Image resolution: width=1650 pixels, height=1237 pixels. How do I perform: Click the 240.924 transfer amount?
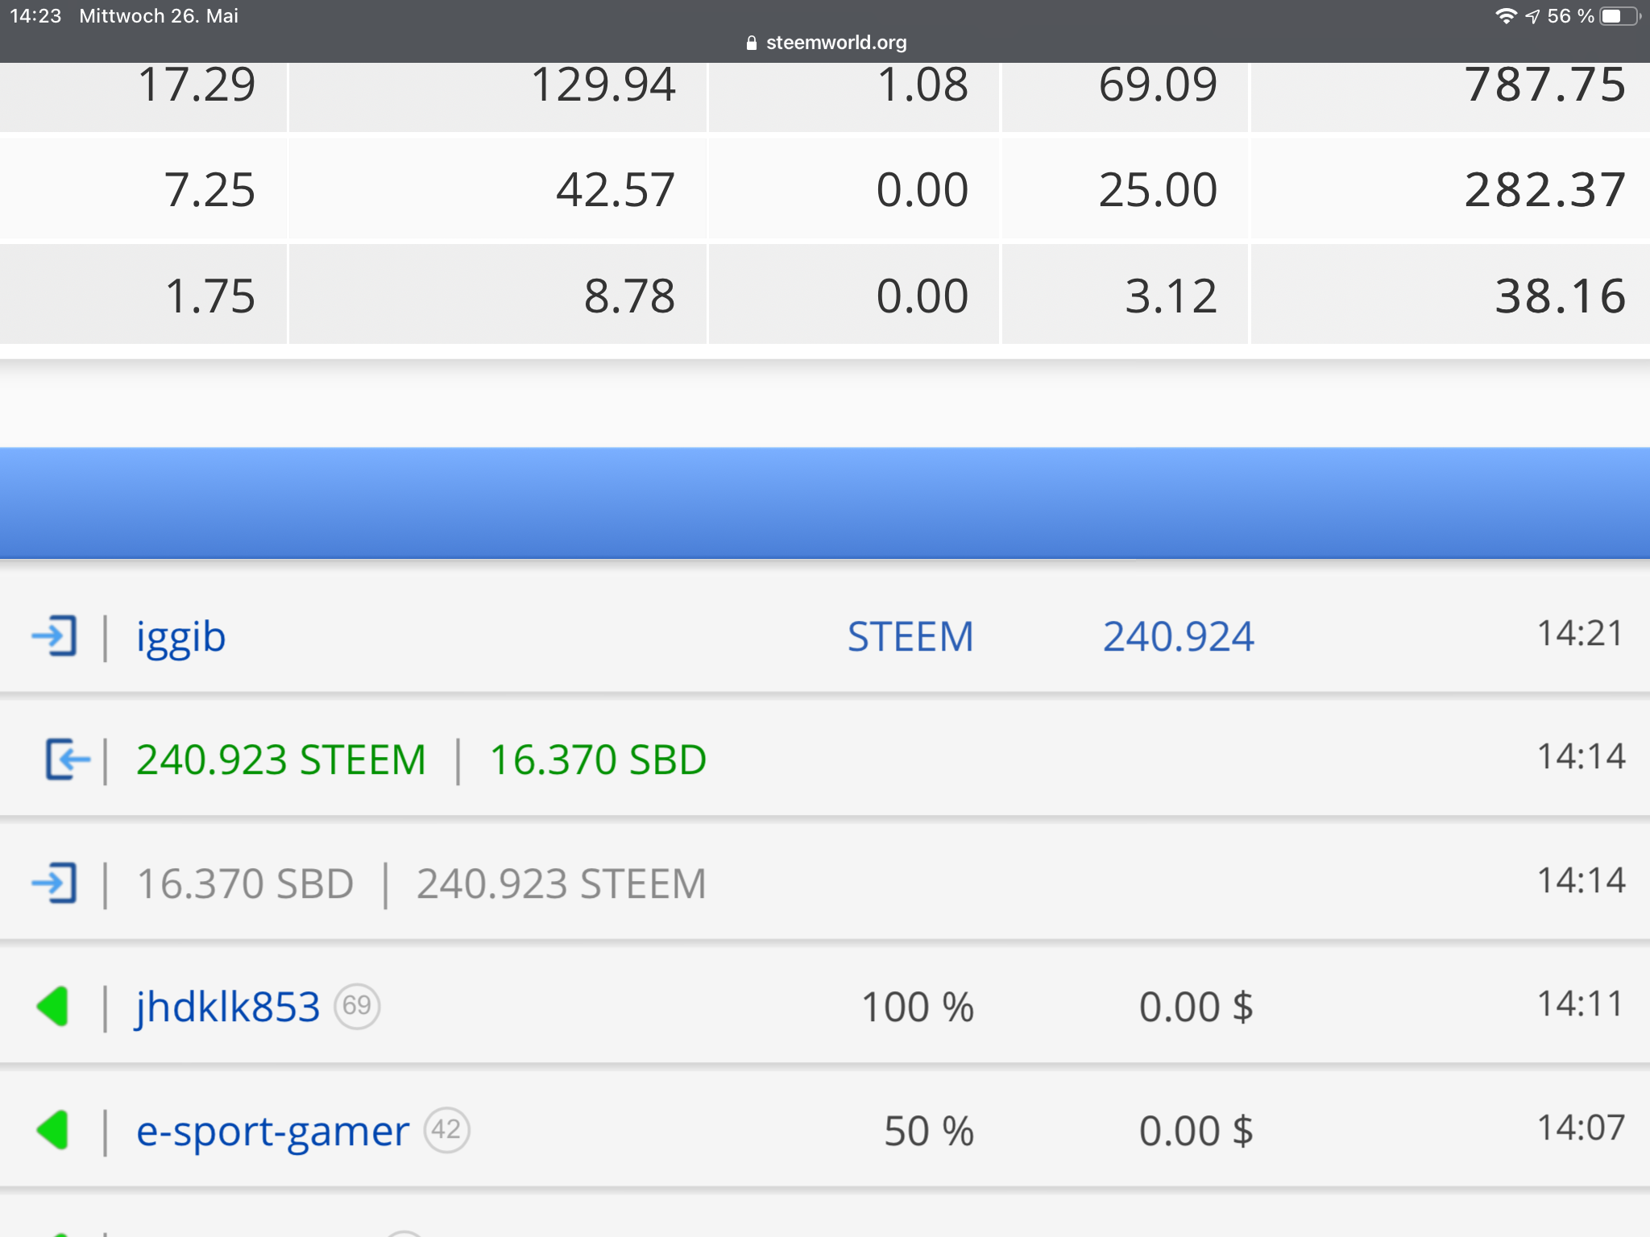tap(1178, 637)
